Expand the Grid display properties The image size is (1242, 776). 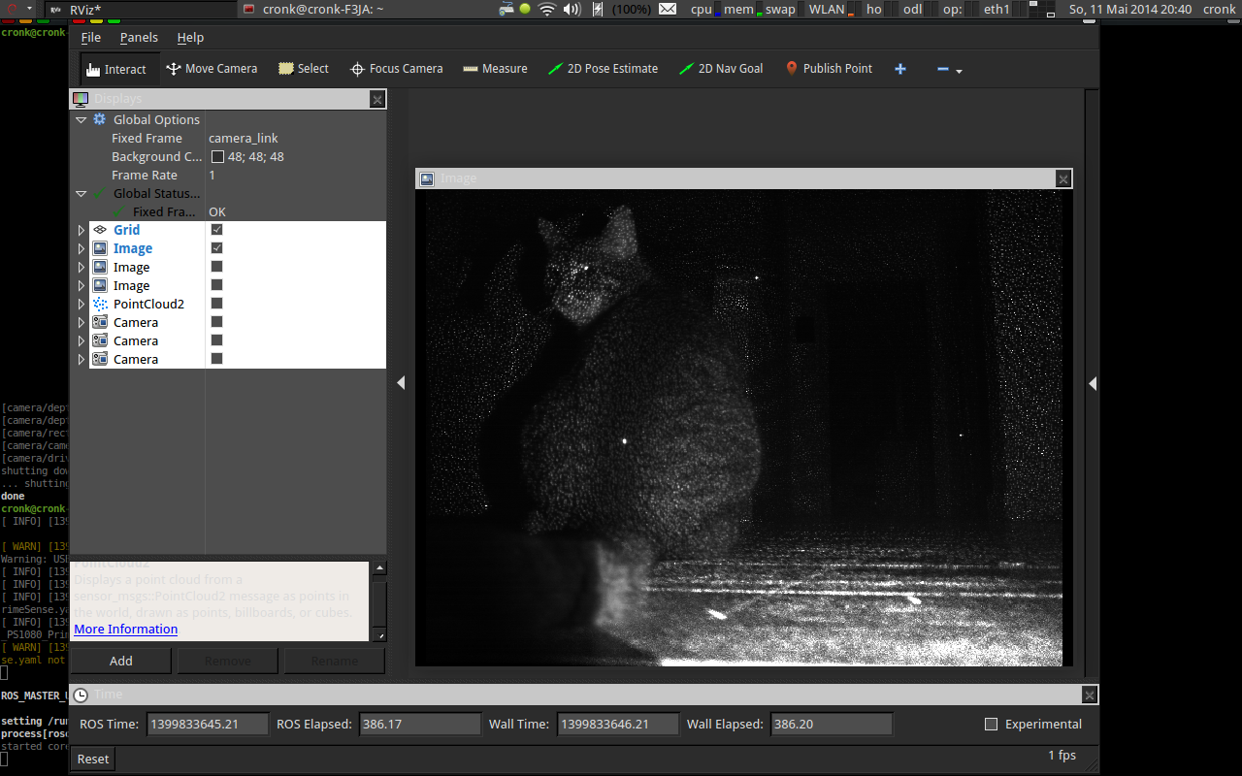[82, 230]
